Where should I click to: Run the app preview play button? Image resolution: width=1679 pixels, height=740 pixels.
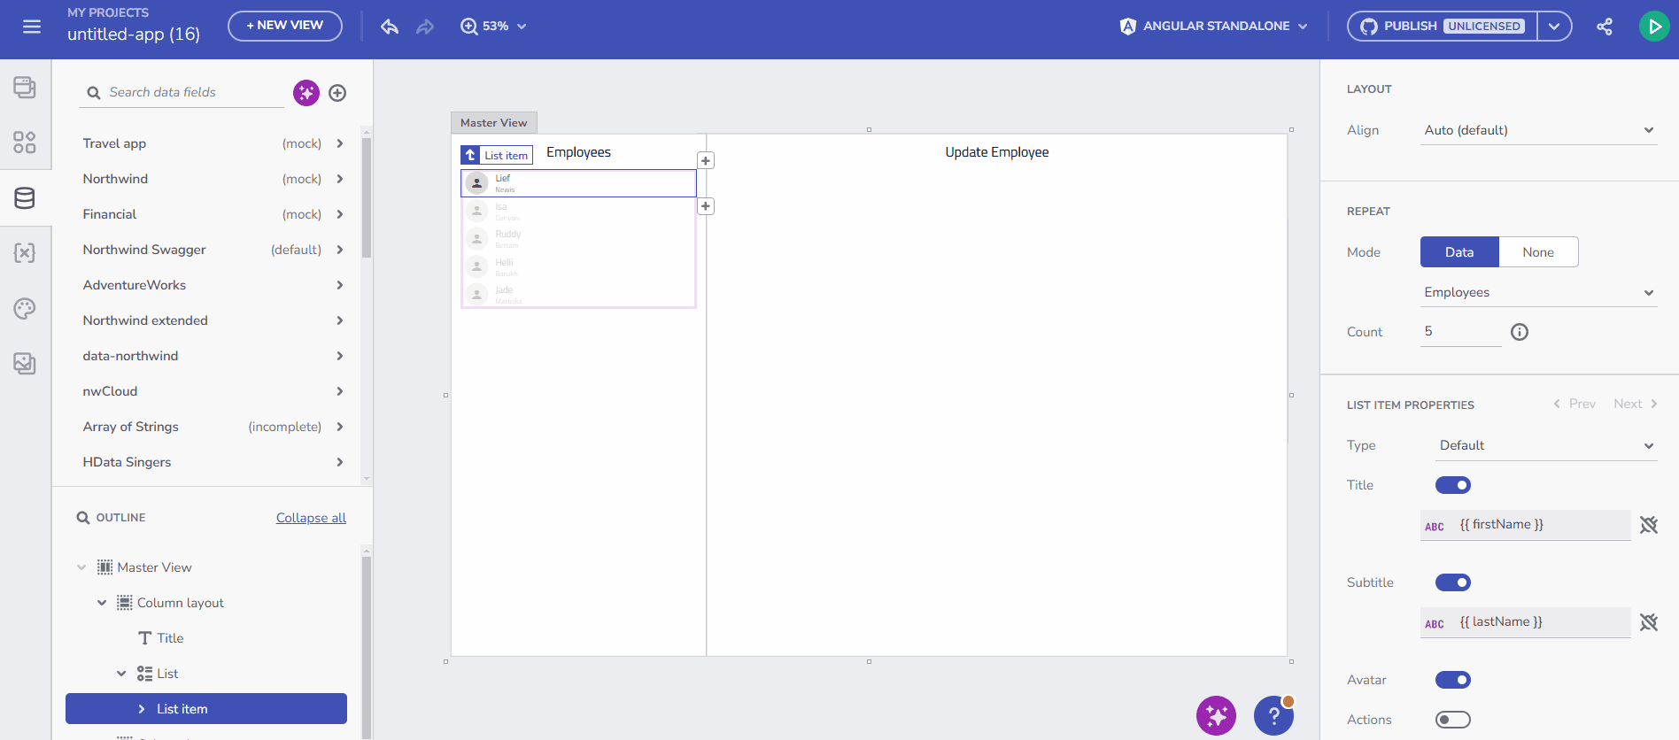tap(1653, 27)
